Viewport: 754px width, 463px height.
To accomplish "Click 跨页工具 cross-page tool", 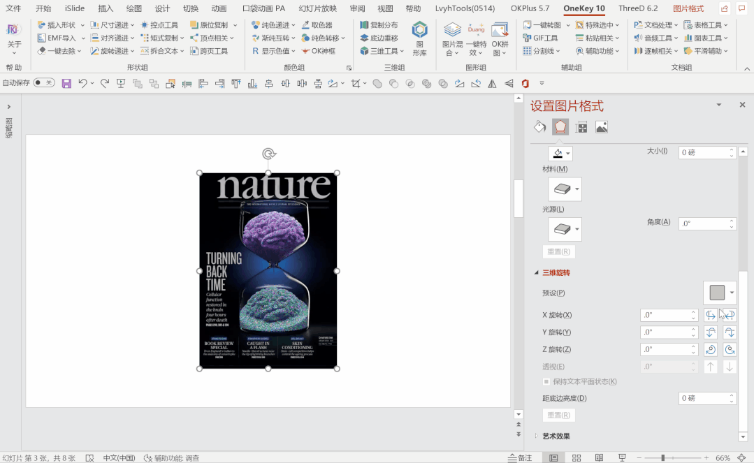I will (x=209, y=51).
